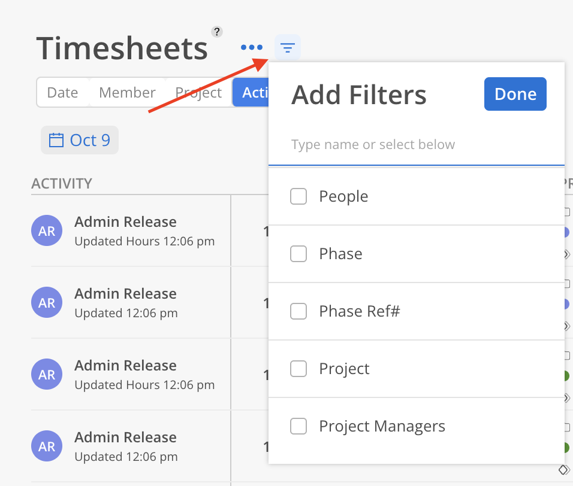Click the filter icon beside Timesheets
The width and height of the screenshot is (573, 486).
coord(288,47)
